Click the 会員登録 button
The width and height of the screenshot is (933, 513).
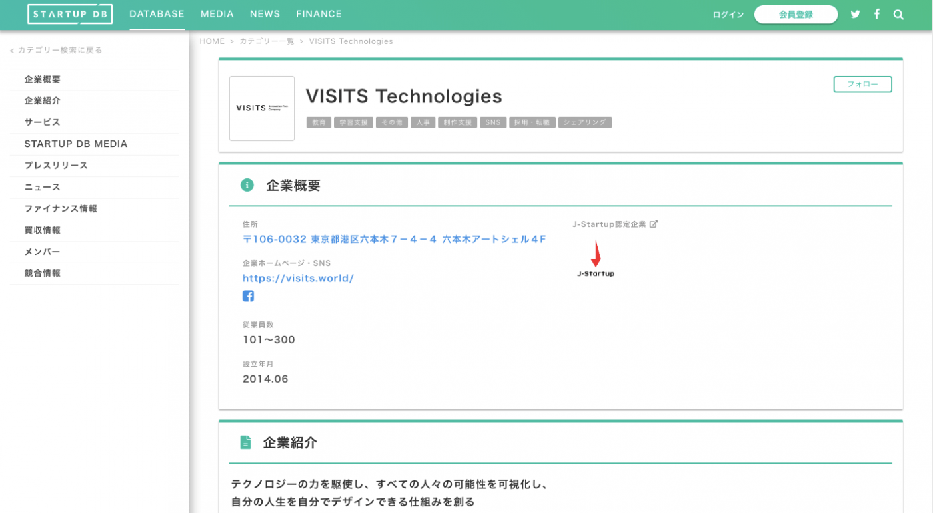[x=796, y=15]
